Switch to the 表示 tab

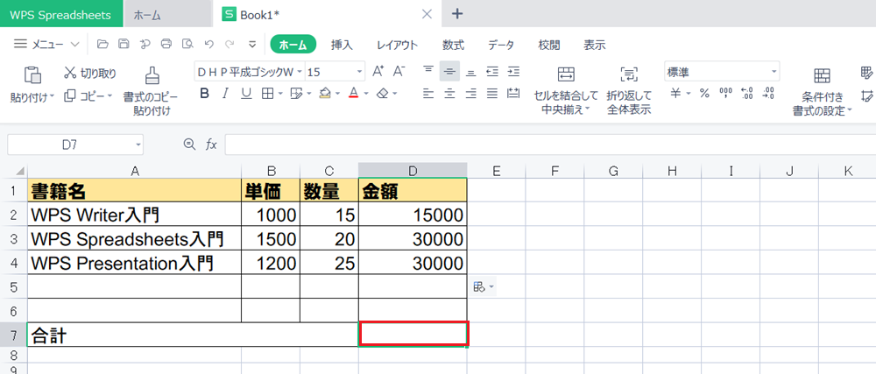click(595, 46)
